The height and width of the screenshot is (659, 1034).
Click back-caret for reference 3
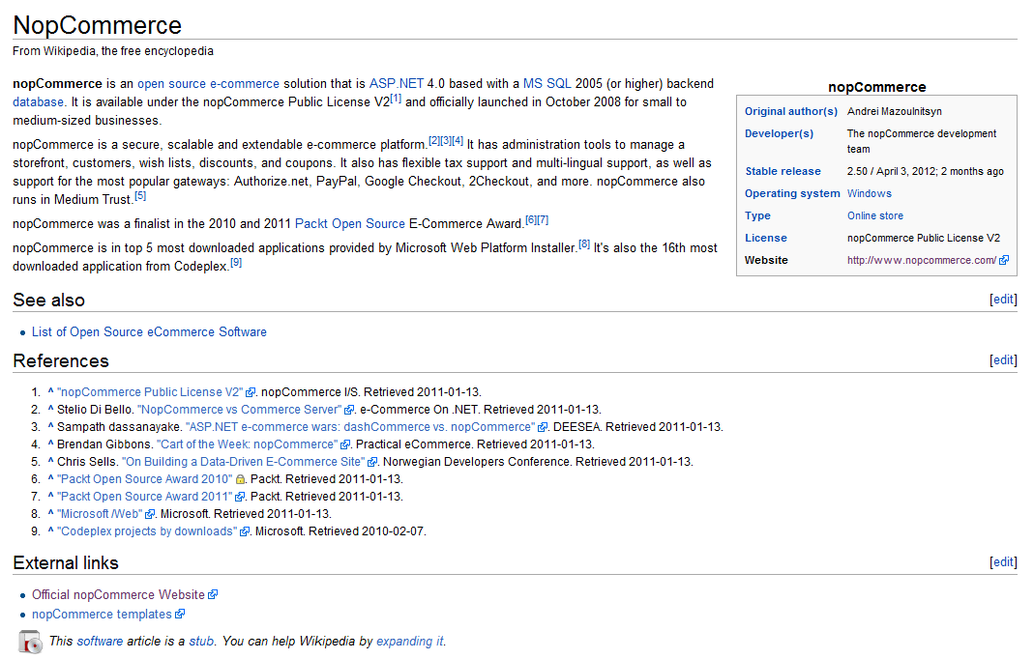(50, 426)
